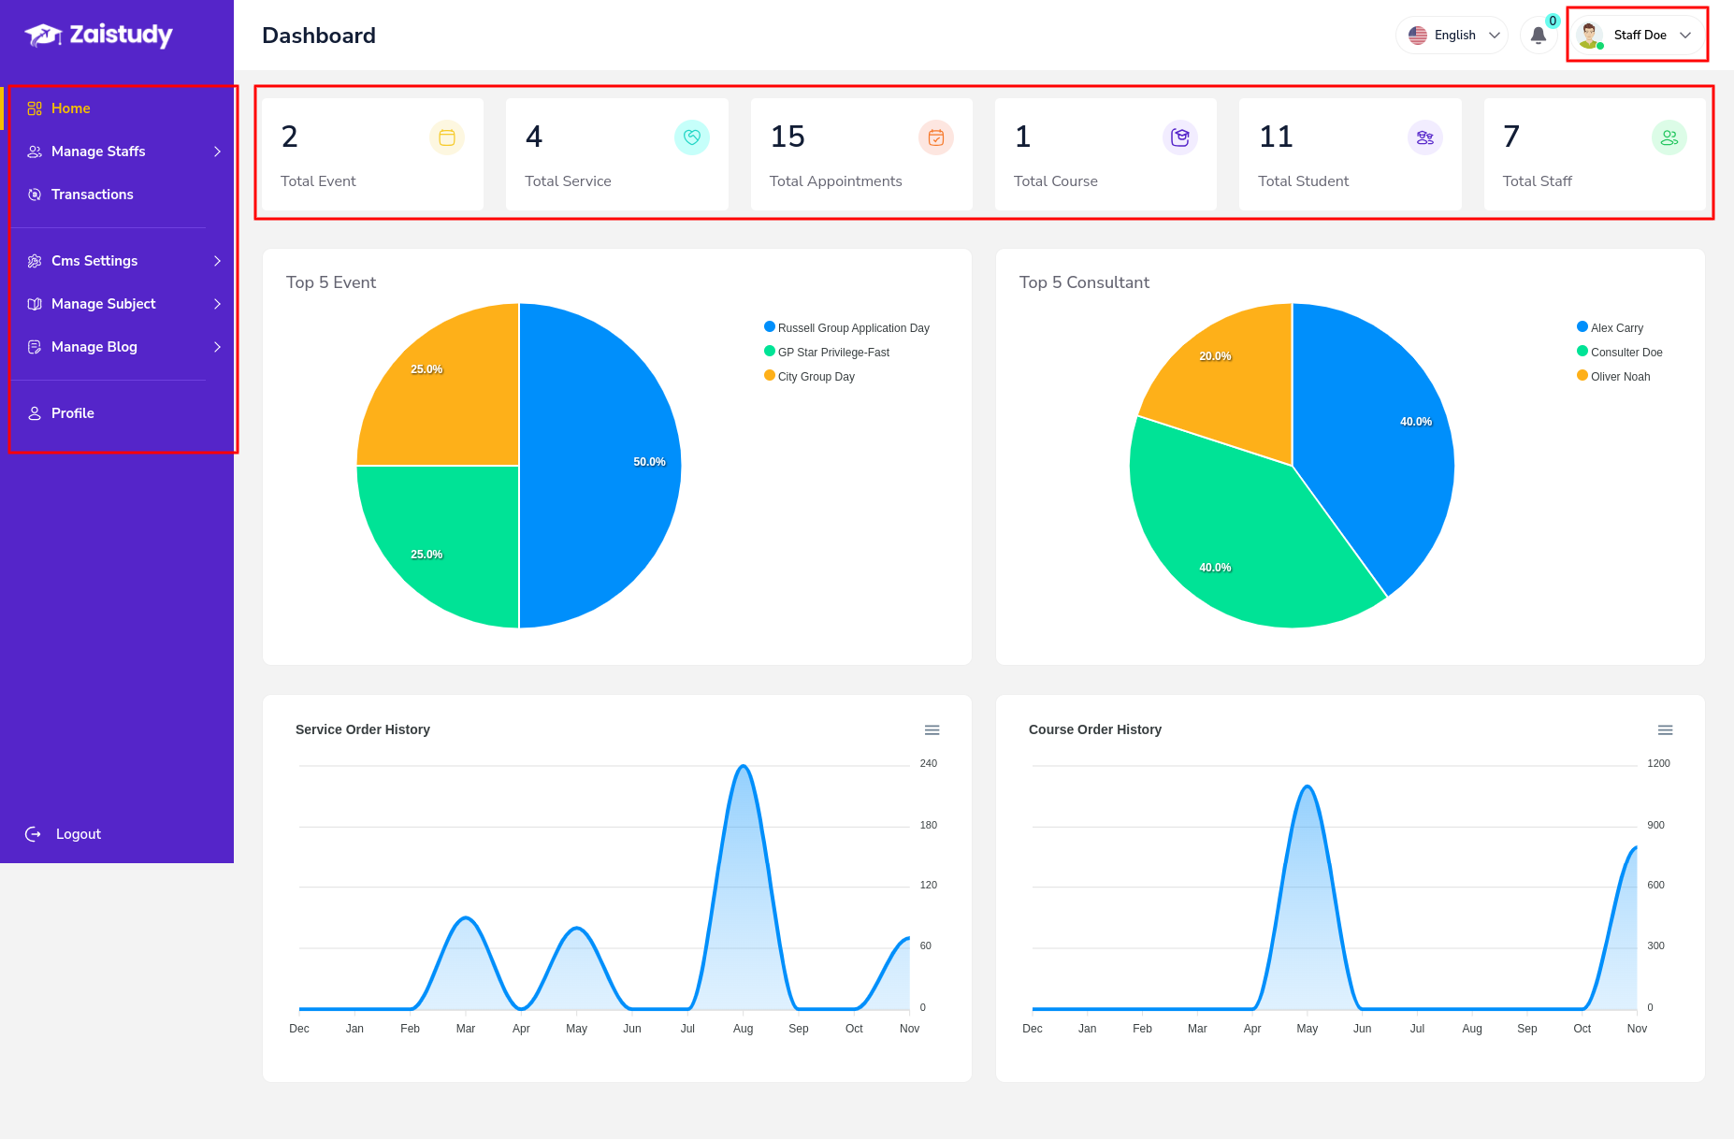Click the Aug peak in Service Order History
The width and height of the screenshot is (1734, 1140).
[744, 767]
